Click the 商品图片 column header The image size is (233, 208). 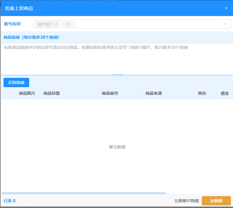[27, 93]
